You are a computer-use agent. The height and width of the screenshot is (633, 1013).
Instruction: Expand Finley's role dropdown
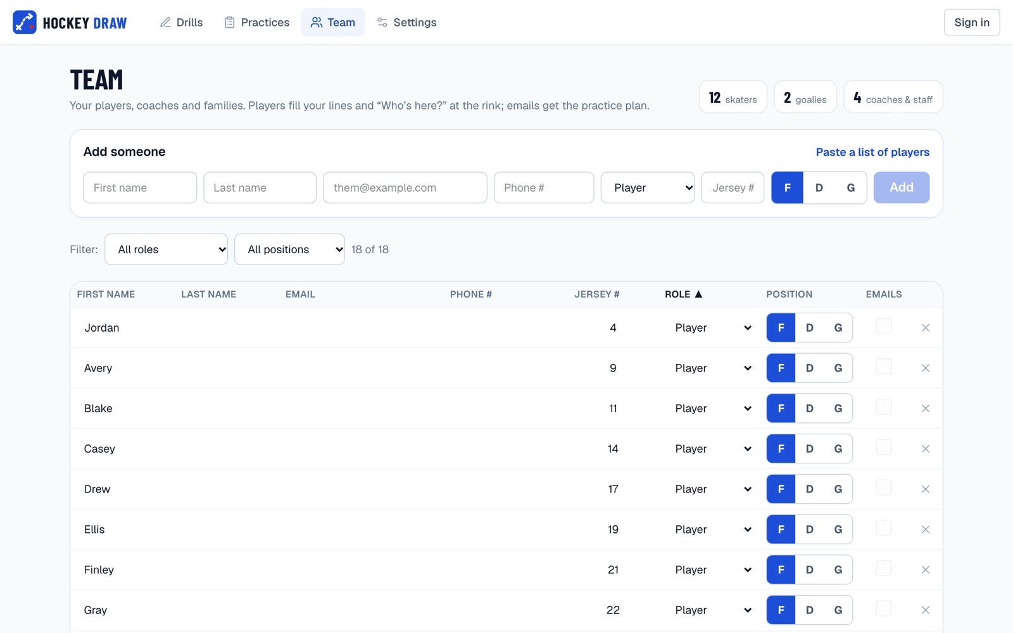pos(712,570)
